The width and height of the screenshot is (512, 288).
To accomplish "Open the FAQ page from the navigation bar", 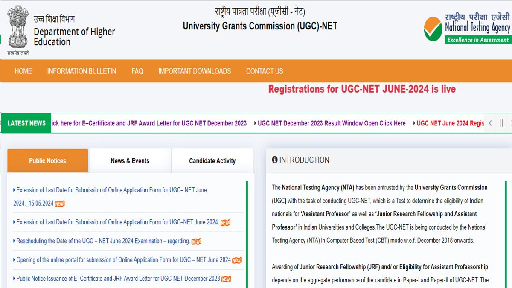I will [x=137, y=71].
